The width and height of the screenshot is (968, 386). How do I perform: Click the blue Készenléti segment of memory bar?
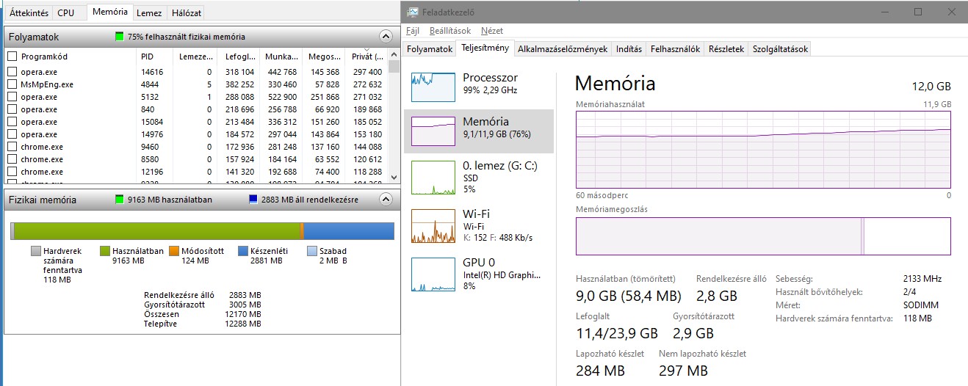[x=349, y=230]
